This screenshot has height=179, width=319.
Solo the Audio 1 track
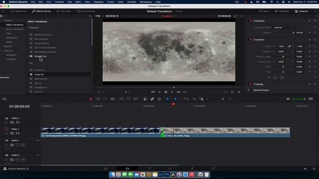click(18, 145)
